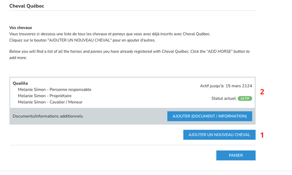Viewport: 292px width, 175px height.
Task: Click the Vos chevaux section title
Action: tap(20, 28)
